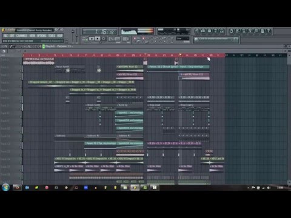
Task: Open the OPTIONS menu
Action: [x=41, y=36]
